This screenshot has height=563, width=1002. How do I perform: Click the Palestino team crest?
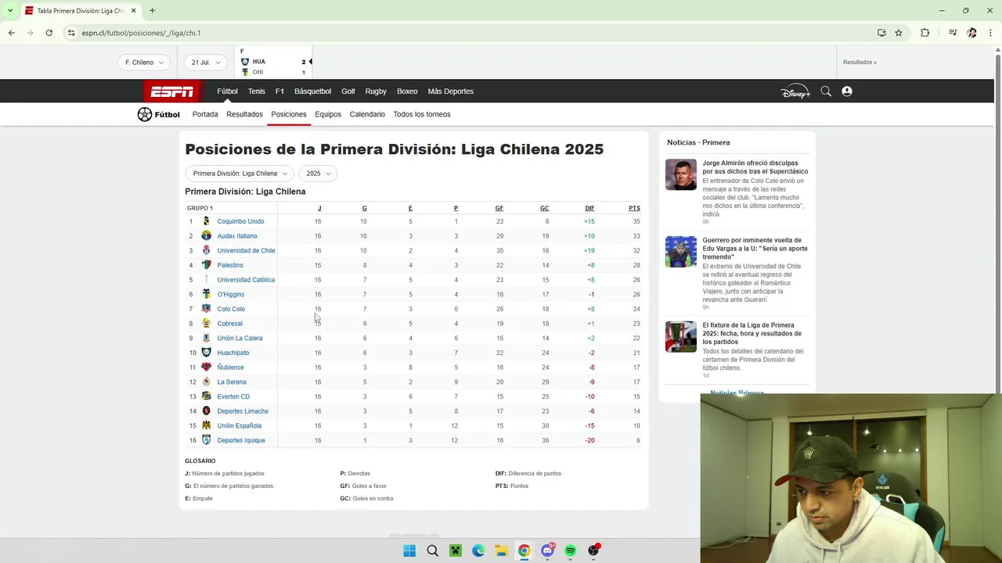[x=207, y=265]
